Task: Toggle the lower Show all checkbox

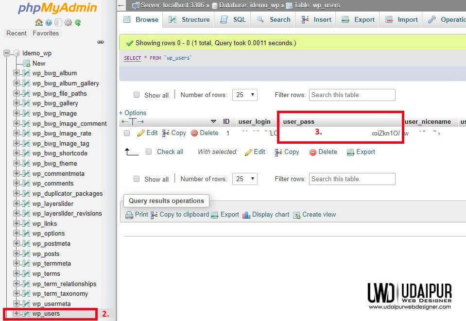Action: coord(137,179)
